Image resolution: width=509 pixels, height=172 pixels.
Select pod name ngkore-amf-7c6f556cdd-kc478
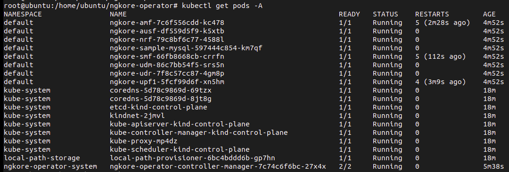click(x=167, y=23)
